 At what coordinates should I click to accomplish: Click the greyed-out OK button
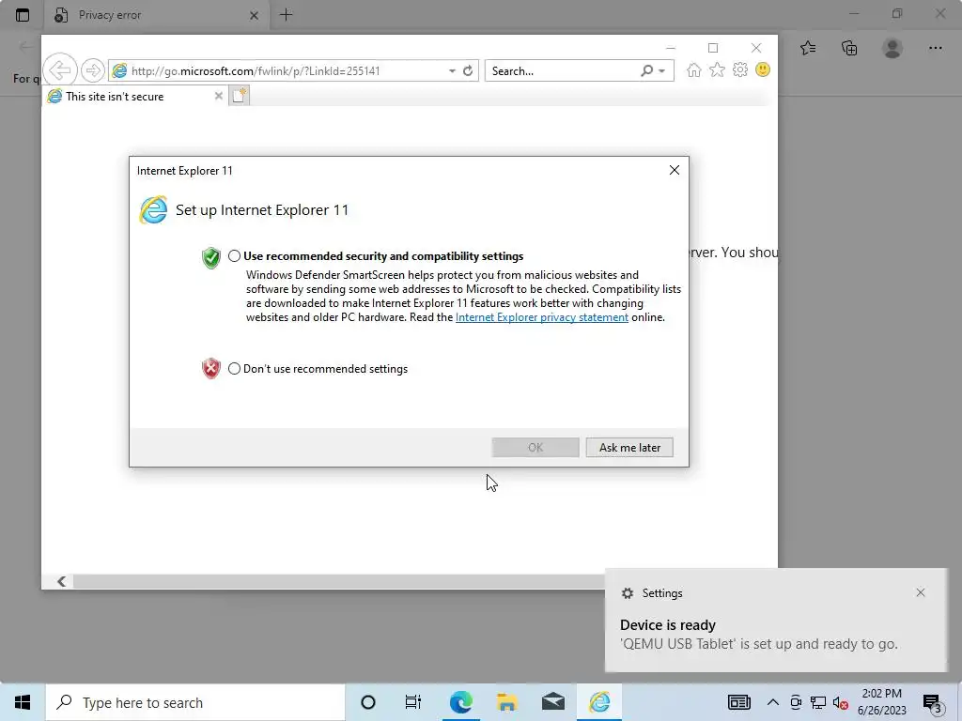click(535, 448)
